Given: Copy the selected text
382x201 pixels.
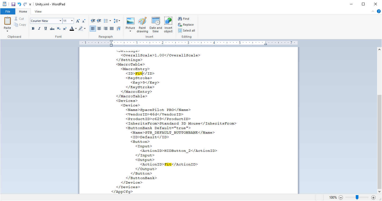Looking at the screenshot, I should pos(20,25).
